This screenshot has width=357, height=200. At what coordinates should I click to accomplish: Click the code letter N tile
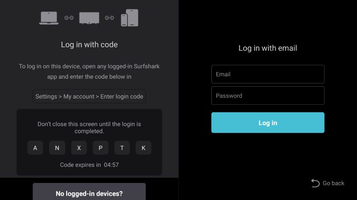[x=57, y=148]
